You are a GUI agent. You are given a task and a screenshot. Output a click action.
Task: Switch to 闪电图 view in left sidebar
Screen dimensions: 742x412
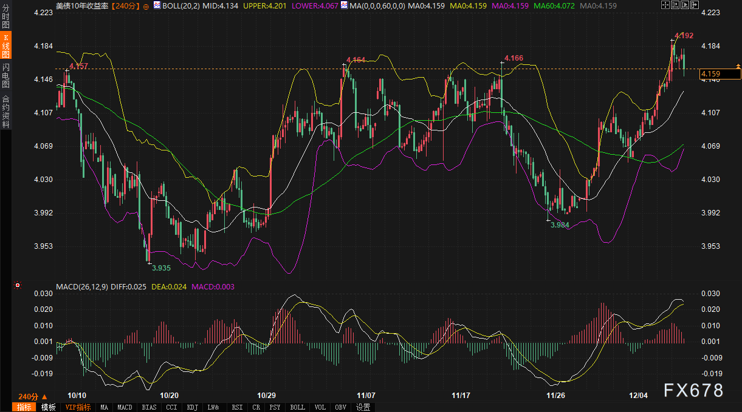pos(5,76)
